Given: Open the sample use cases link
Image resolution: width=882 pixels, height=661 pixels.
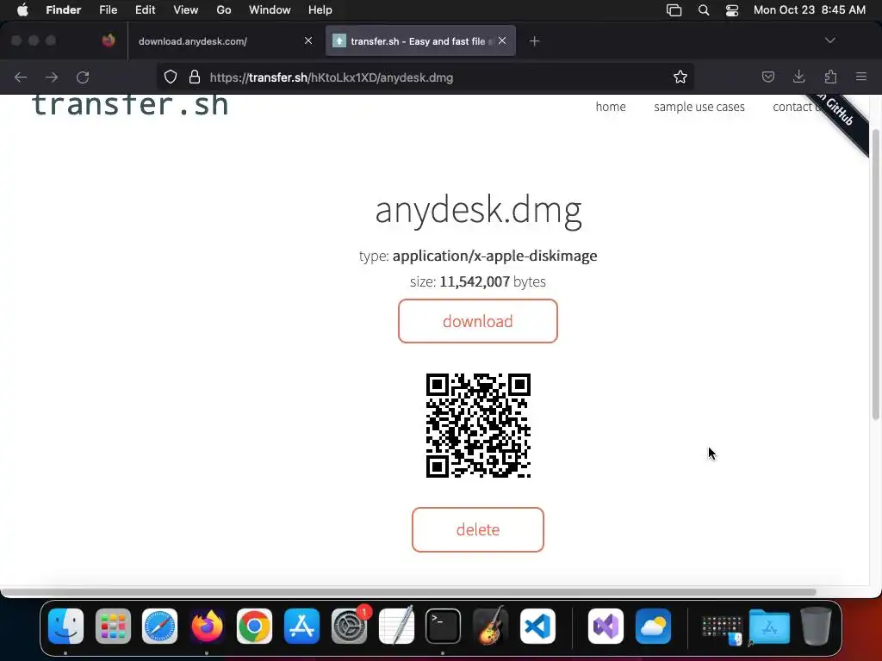Looking at the screenshot, I should click(x=699, y=107).
